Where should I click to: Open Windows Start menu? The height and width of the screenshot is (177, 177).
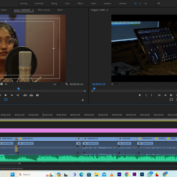coord(12,174)
